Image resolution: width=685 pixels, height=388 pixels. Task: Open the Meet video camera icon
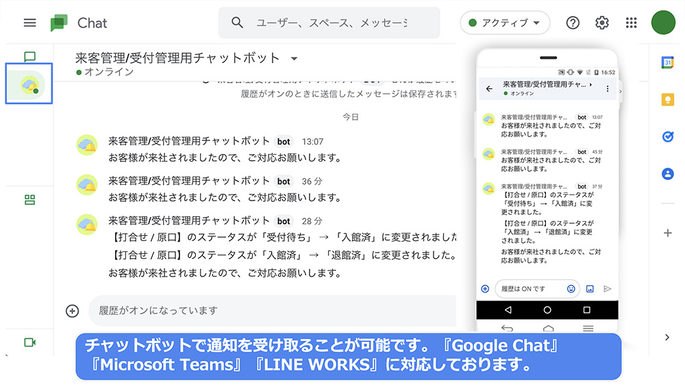pyautogui.click(x=29, y=343)
